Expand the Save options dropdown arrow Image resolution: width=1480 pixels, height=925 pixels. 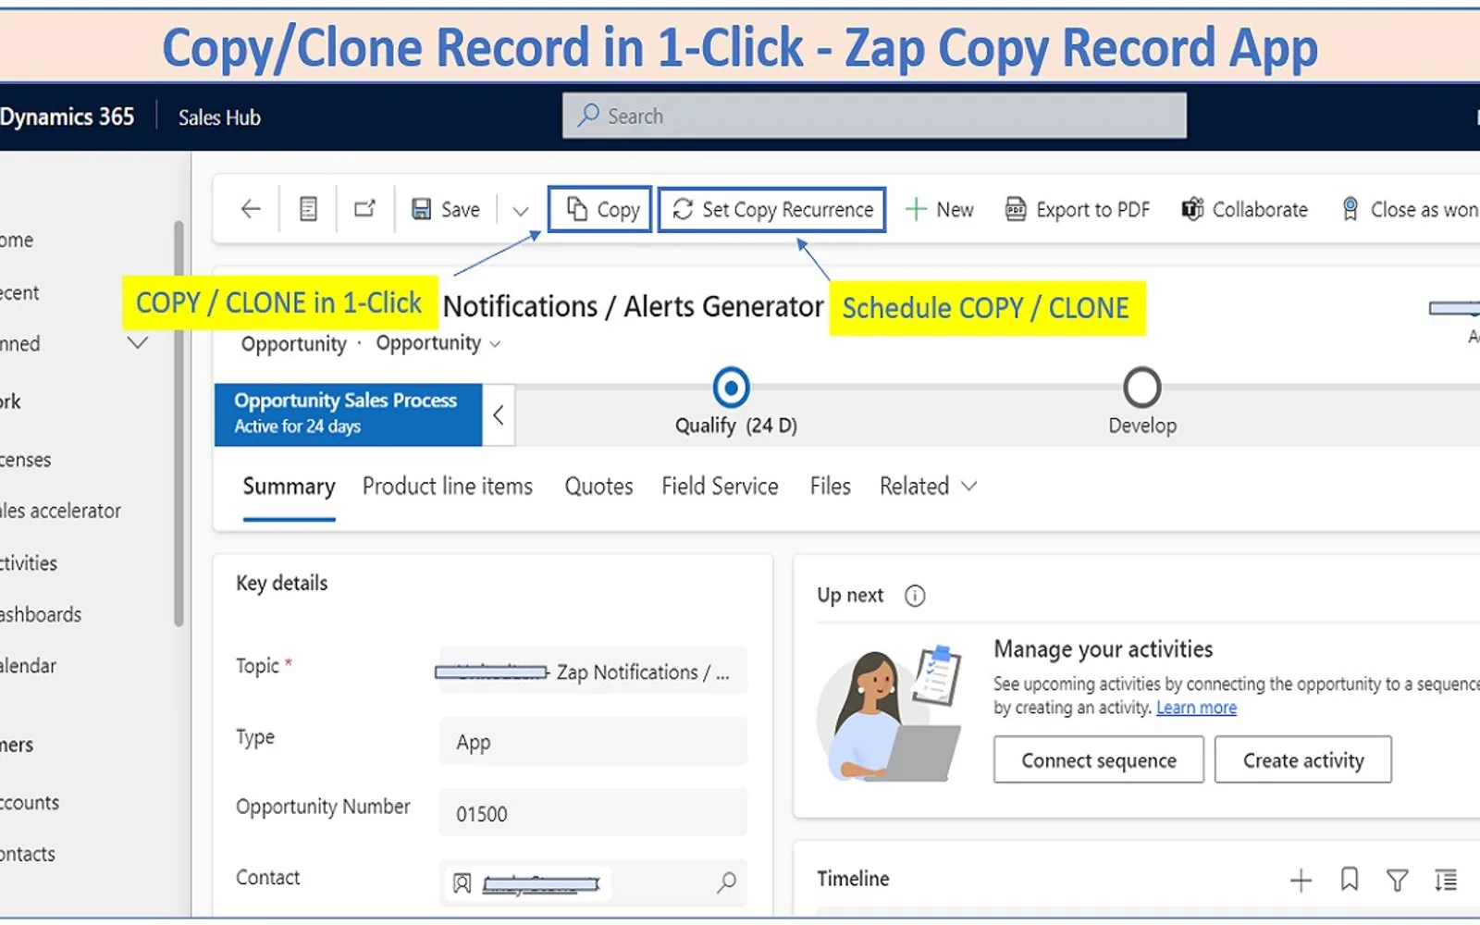coord(521,211)
